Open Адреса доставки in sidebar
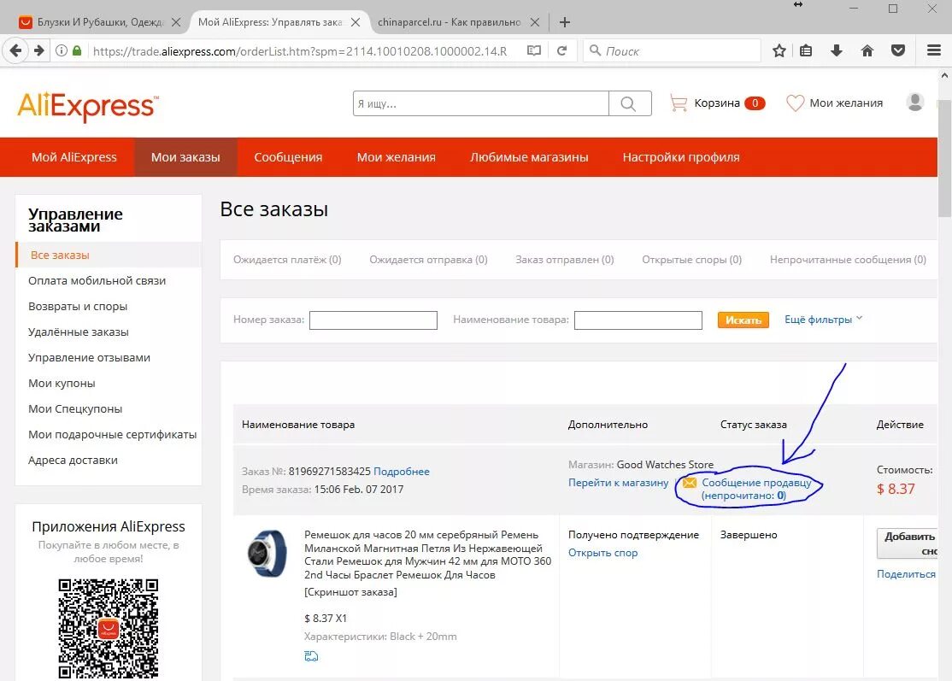 pyautogui.click(x=73, y=460)
